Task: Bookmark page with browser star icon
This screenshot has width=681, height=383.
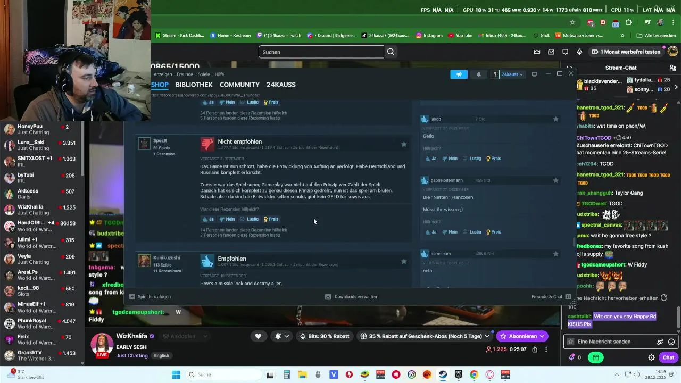Action: pyautogui.click(x=572, y=22)
